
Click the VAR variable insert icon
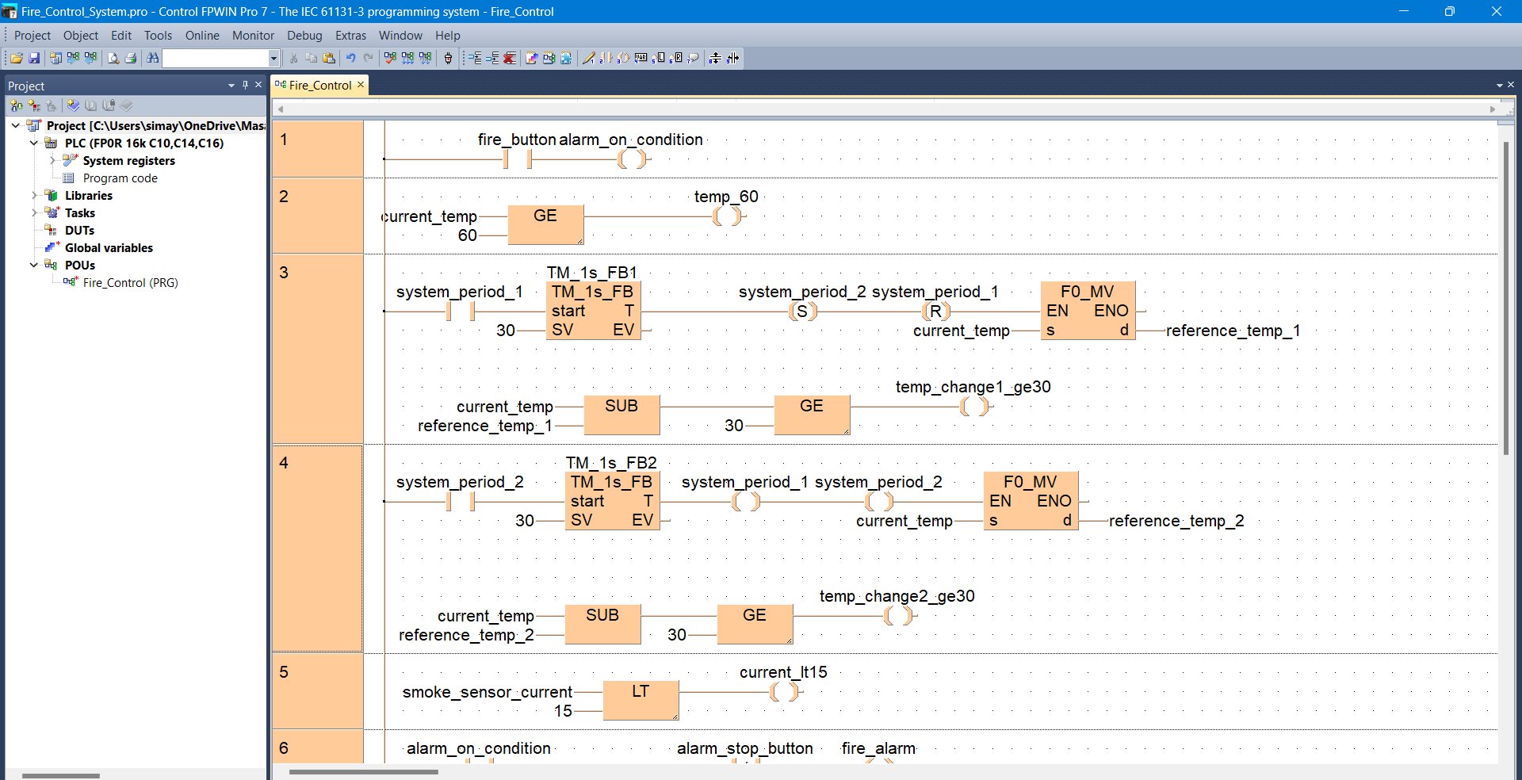tap(641, 58)
